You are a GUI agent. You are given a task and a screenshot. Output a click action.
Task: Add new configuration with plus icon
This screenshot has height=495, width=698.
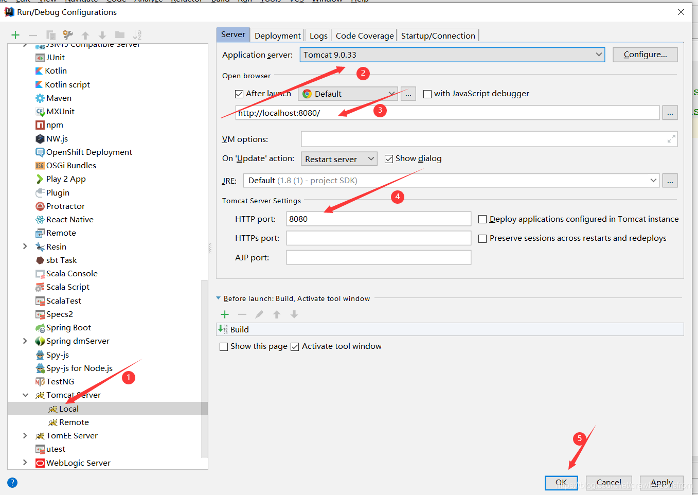pyautogui.click(x=15, y=35)
